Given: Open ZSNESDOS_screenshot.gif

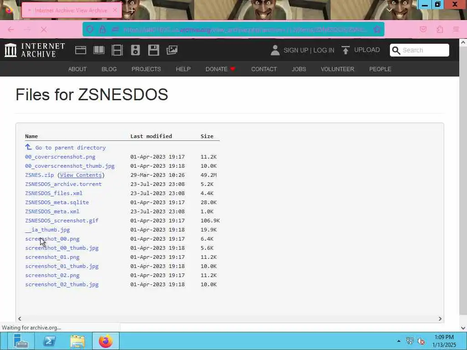Looking at the screenshot, I should point(62,221).
